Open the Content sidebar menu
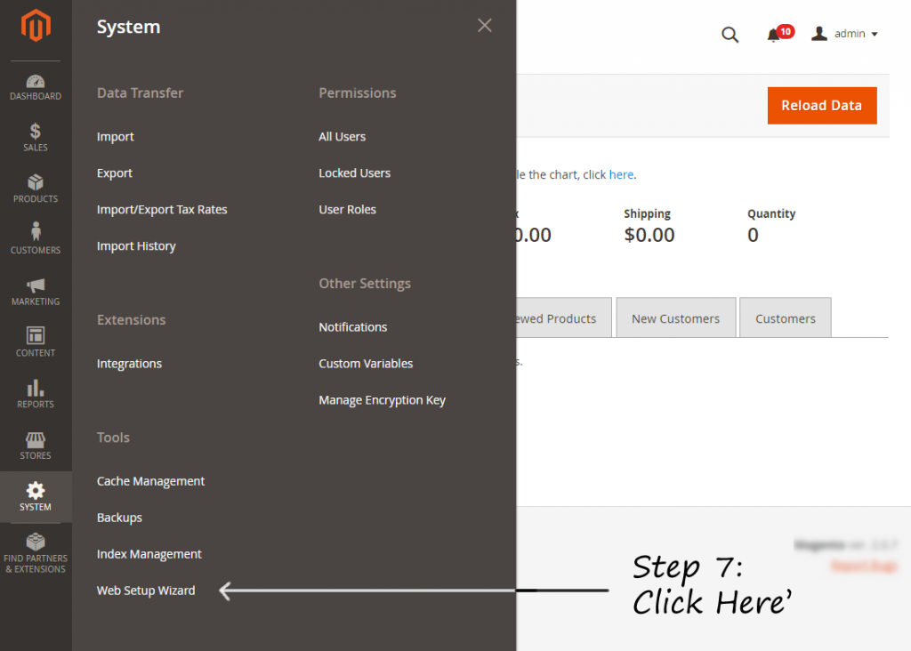The height and width of the screenshot is (651, 911). point(36,342)
